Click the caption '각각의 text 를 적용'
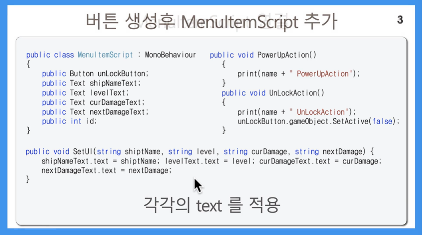This screenshot has width=422, height=235. tap(212, 205)
